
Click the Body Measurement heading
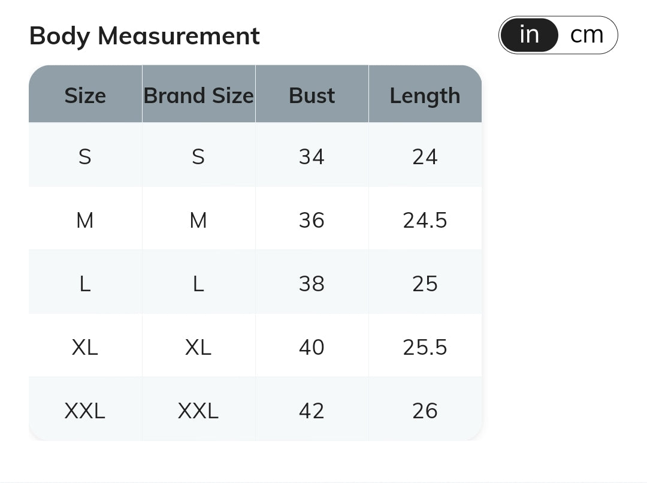click(x=144, y=36)
